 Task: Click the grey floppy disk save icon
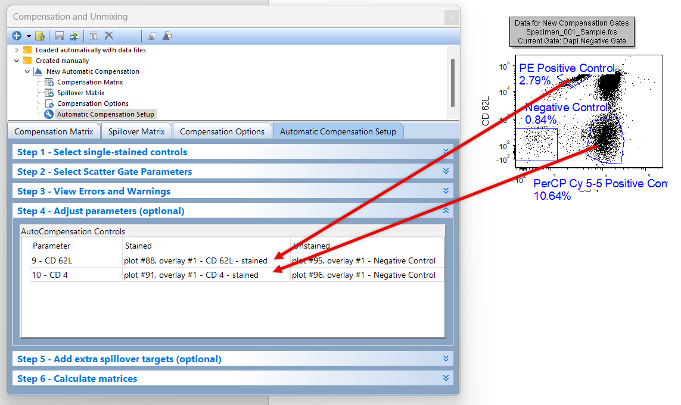click(60, 36)
